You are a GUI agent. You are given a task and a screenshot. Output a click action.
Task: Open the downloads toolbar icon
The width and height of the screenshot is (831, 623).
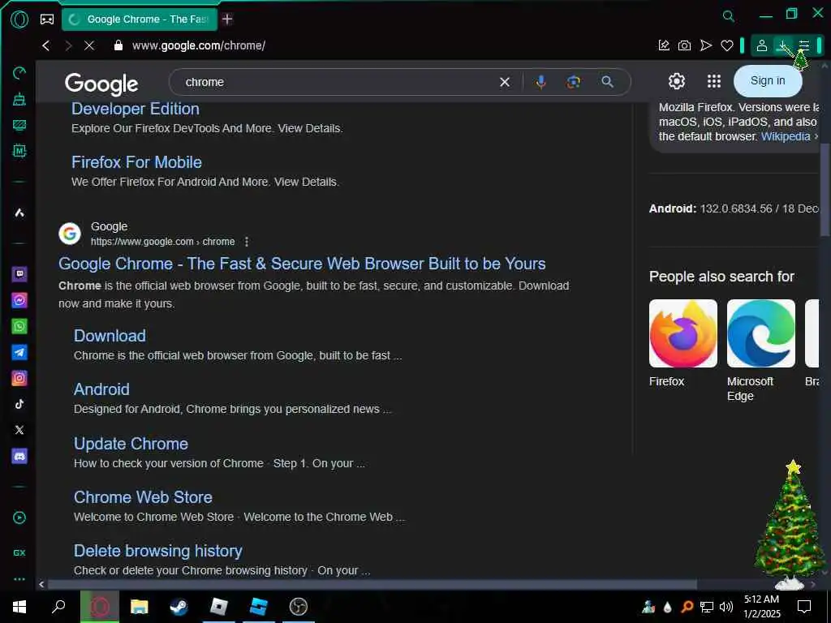[783, 45]
